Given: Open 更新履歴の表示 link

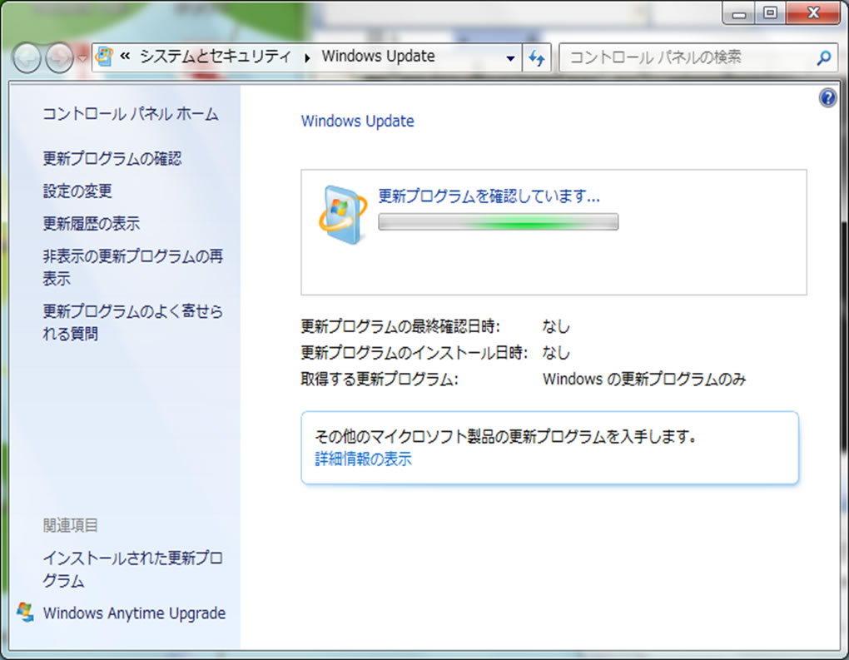Looking at the screenshot, I should 91,223.
